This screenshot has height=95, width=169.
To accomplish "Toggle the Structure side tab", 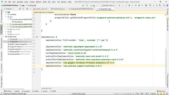I will [x=1, y=68].
